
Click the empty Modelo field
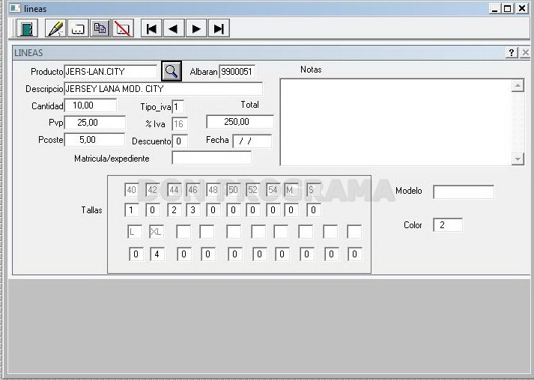(463, 192)
